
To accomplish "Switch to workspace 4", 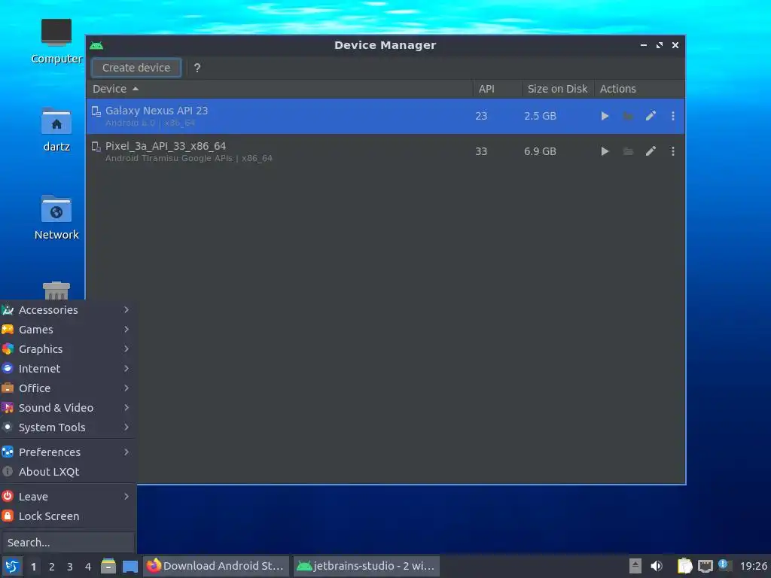I will point(88,567).
